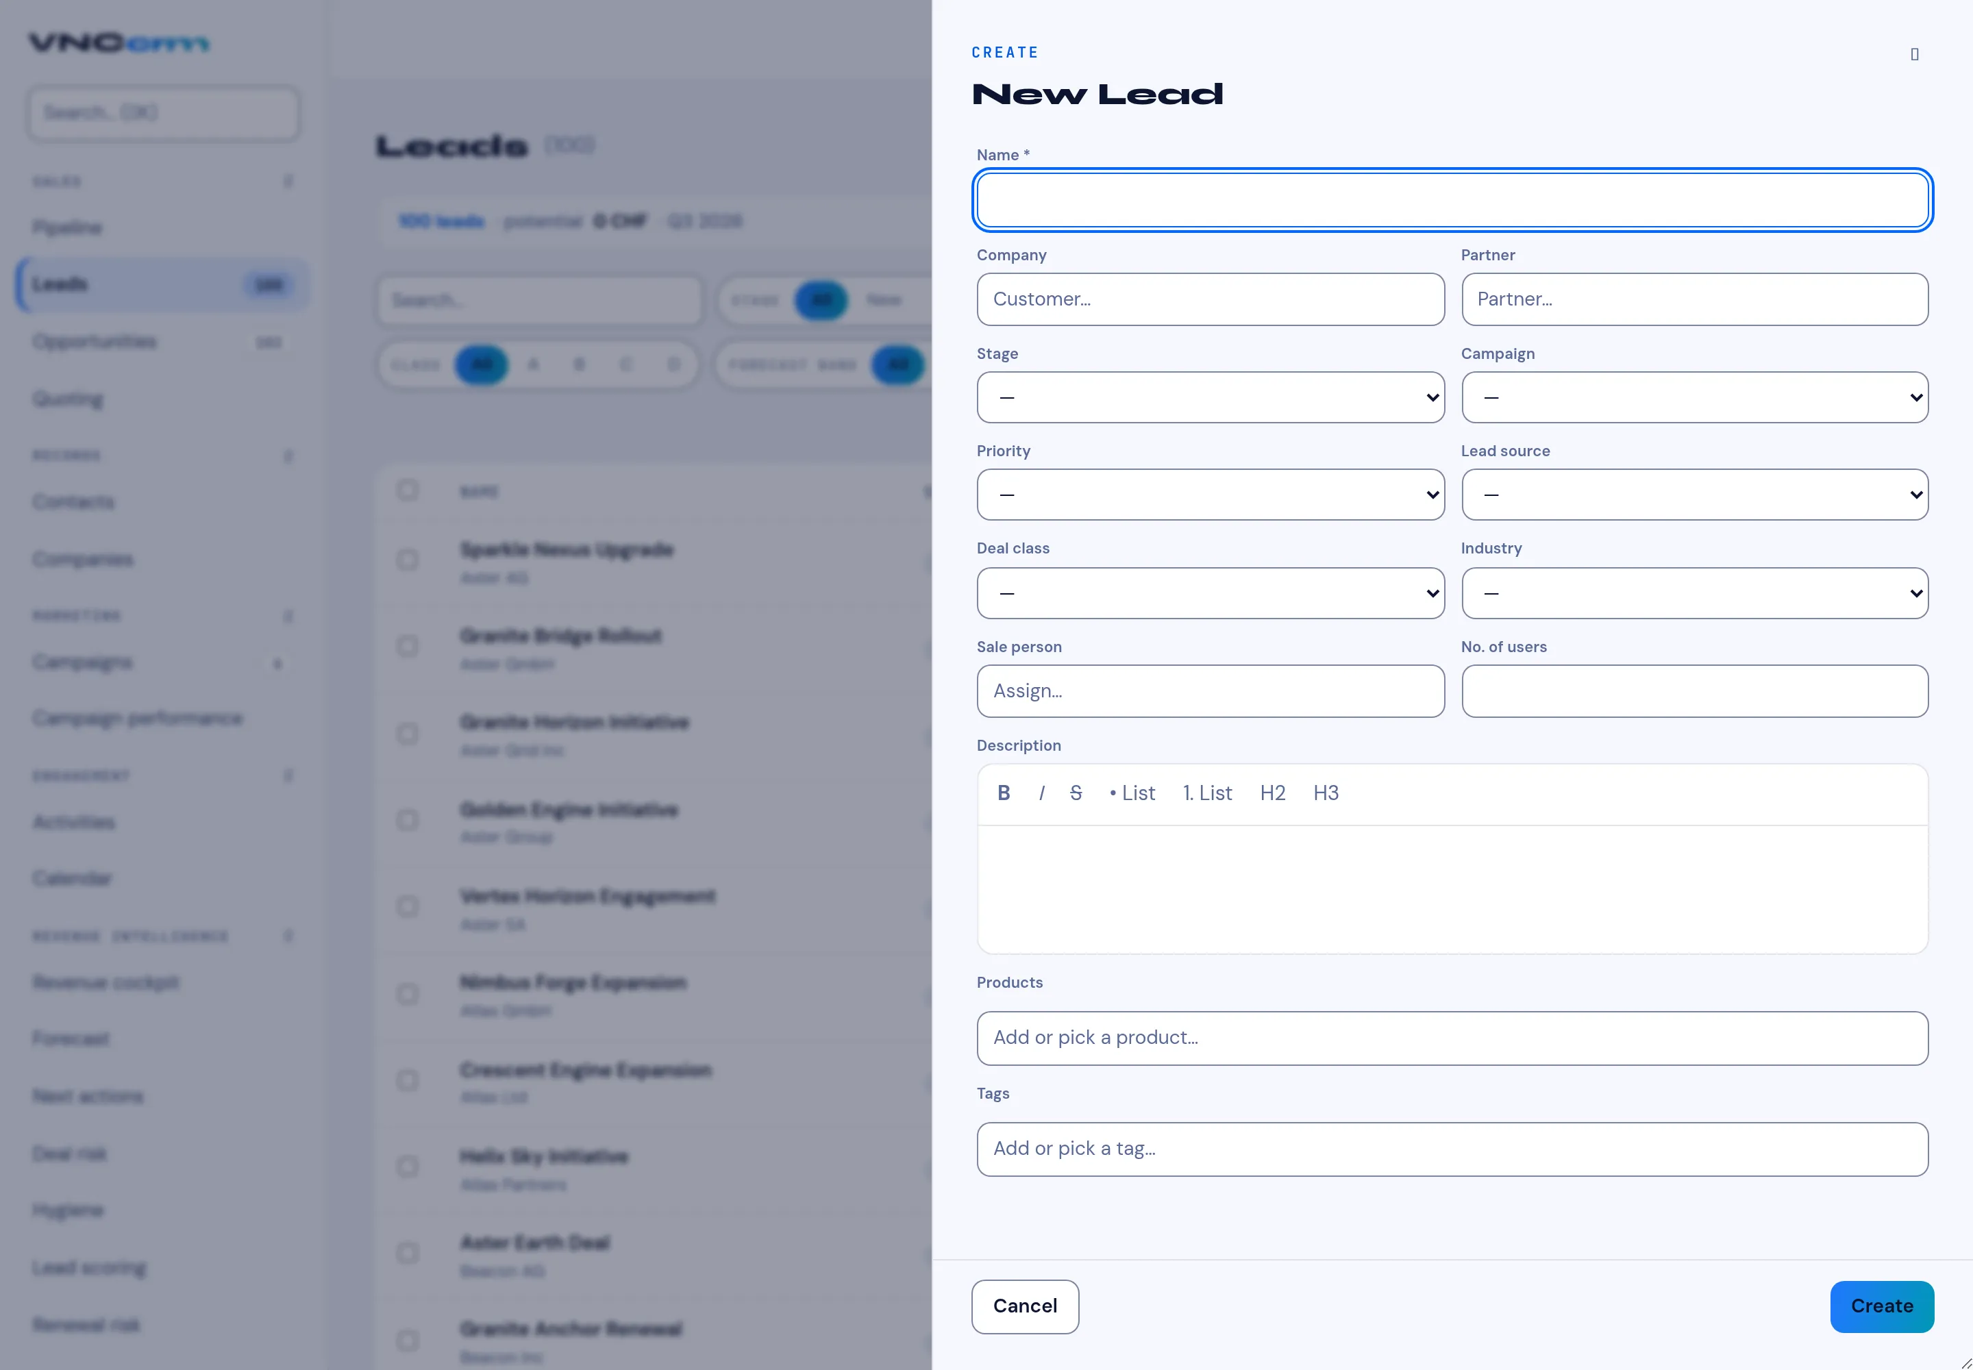1973x1370 pixels.
Task: Open Crescent Engine Expansion lead
Action: point(586,1071)
